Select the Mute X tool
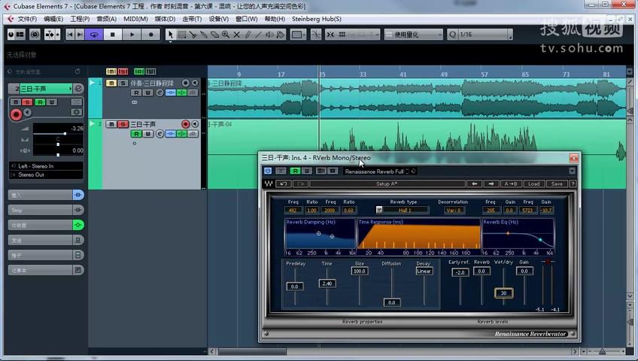 click(x=236, y=35)
